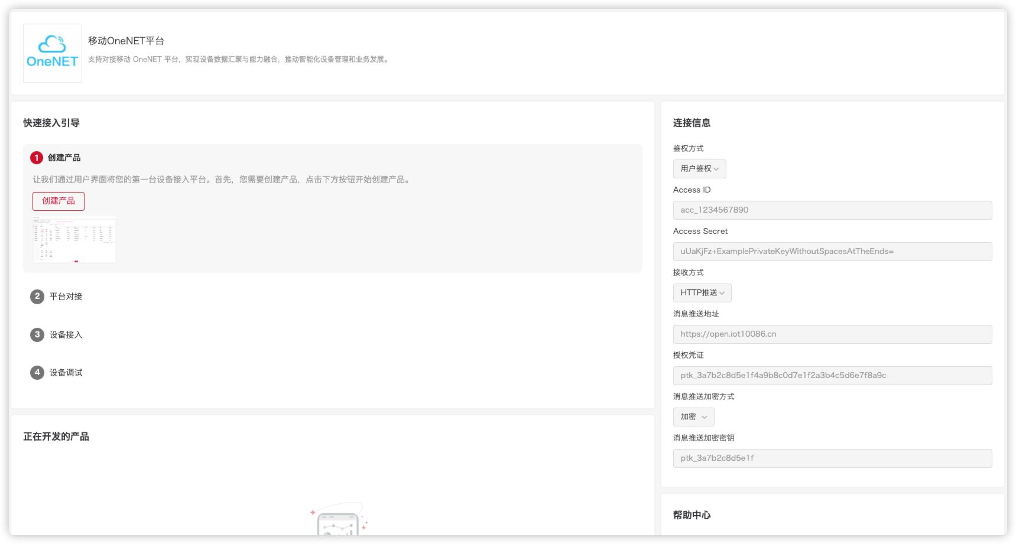
Task: Click the red step 1 number badge
Action: point(37,158)
